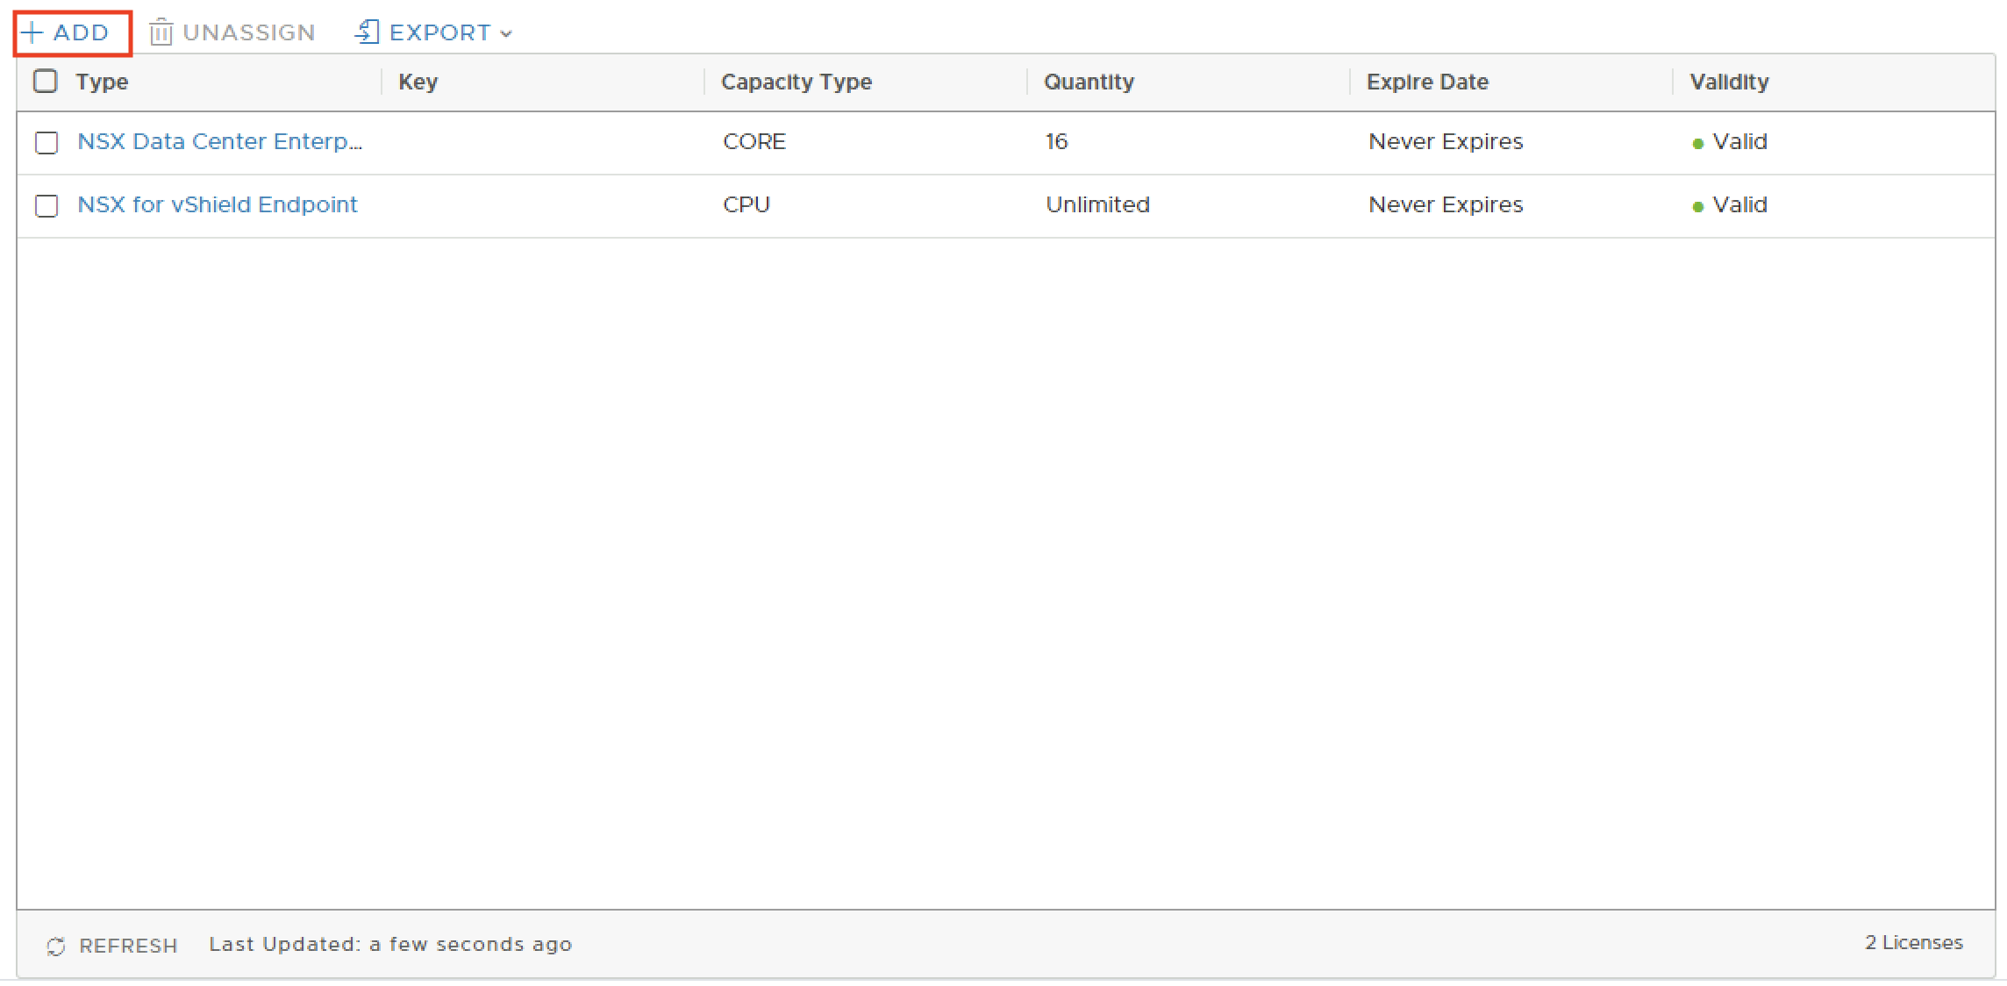Viewport: 2007px width, 986px height.
Task: Click the Quantity column header
Action: 1089,82
